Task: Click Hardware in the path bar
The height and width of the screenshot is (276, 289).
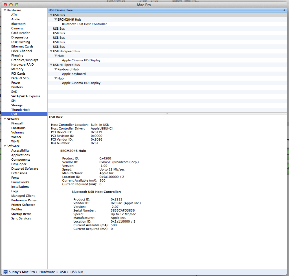Action: (47, 272)
